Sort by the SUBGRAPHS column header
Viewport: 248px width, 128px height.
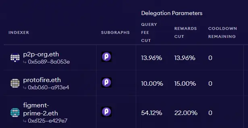point(115,32)
